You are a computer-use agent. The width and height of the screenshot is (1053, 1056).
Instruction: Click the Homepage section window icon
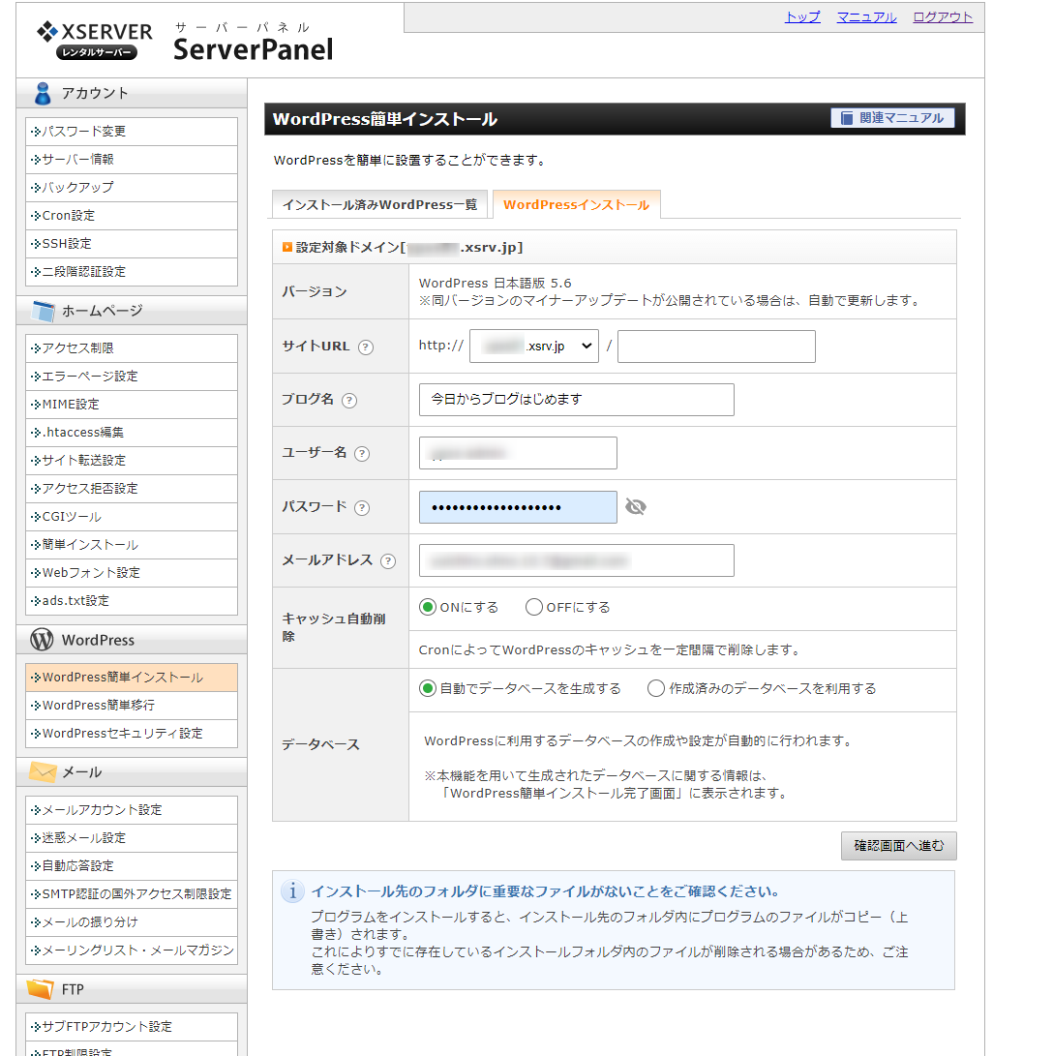click(x=44, y=311)
